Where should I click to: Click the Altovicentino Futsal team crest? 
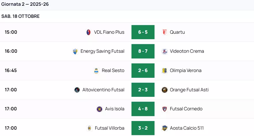coord(77,90)
